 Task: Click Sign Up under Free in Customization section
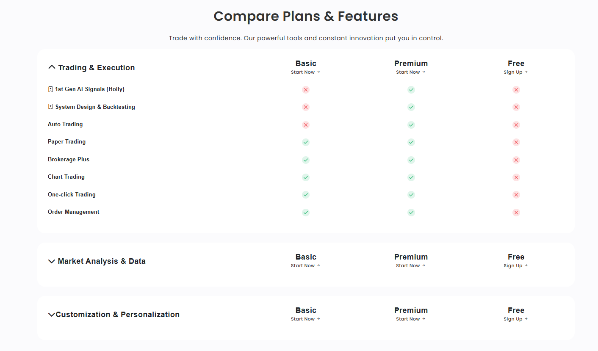click(515, 319)
